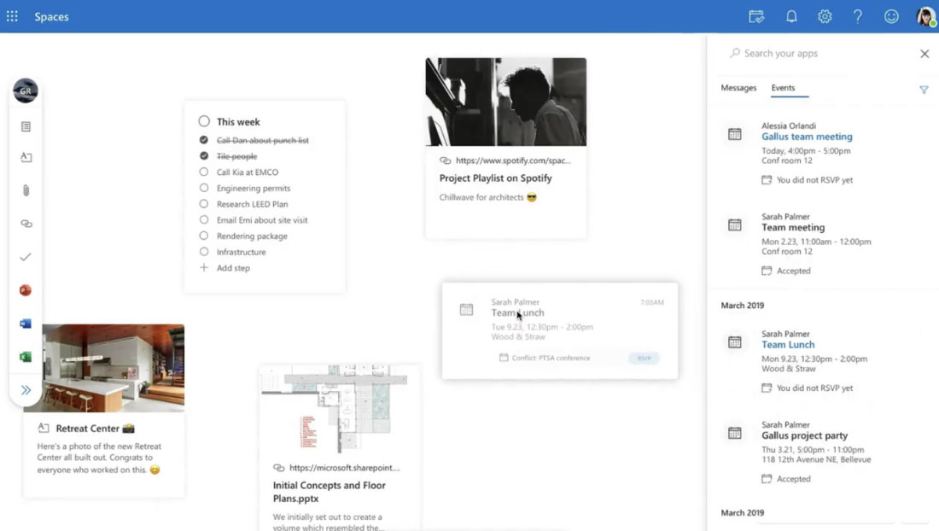Expand the sidebar with double chevron
Image resolution: width=939 pixels, height=531 pixels.
(x=26, y=390)
